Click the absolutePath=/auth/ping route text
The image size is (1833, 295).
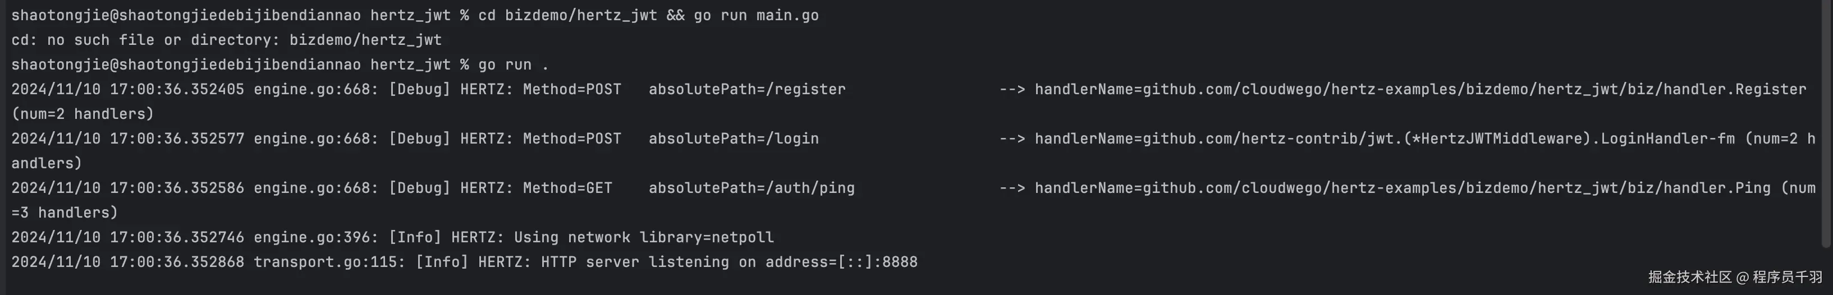point(751,188)
